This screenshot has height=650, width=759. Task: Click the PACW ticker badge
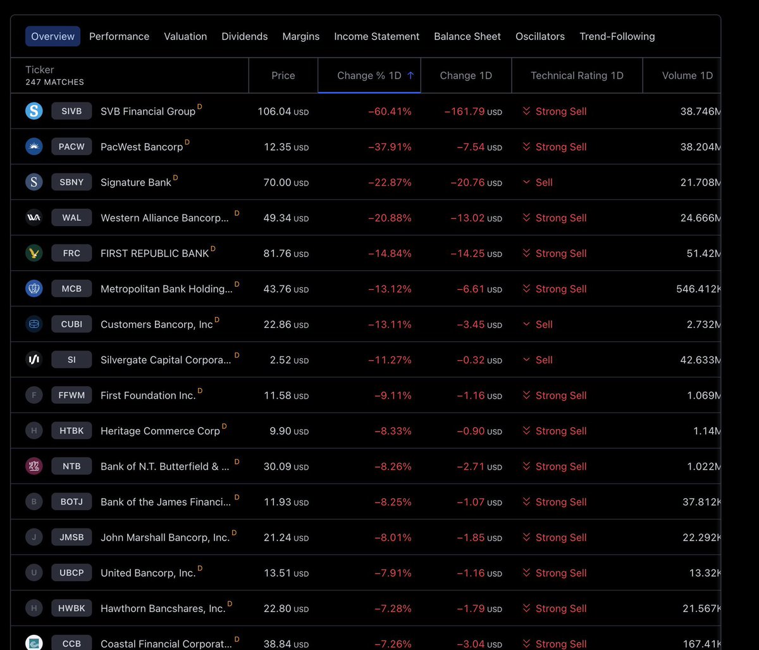(x=71, y=147)
